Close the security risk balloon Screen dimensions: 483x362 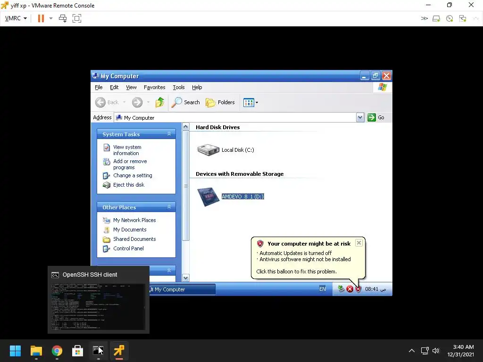(359, 243)
